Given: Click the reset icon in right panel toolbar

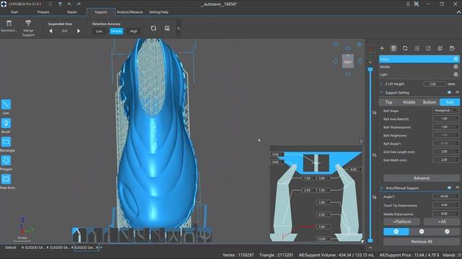Looking at the screenshot, I should click(405, 48).
